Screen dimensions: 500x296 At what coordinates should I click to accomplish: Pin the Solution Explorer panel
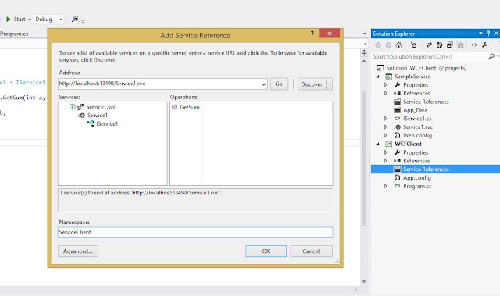point(488,33)
